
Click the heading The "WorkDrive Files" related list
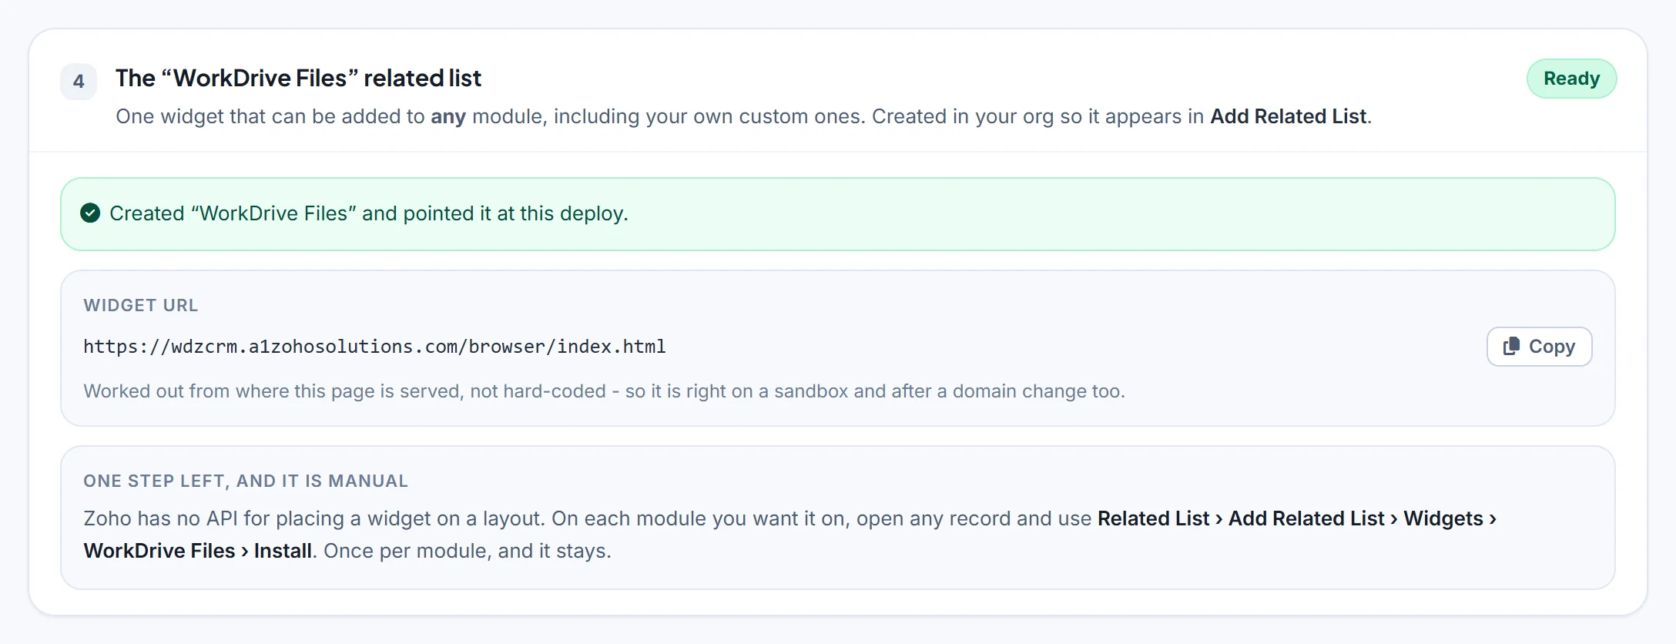pos(298,79)
